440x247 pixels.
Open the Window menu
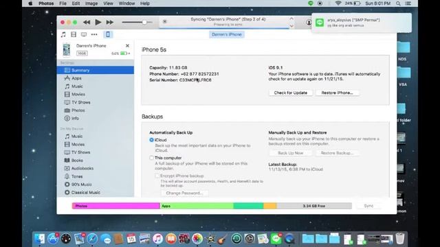coord(126,3)
